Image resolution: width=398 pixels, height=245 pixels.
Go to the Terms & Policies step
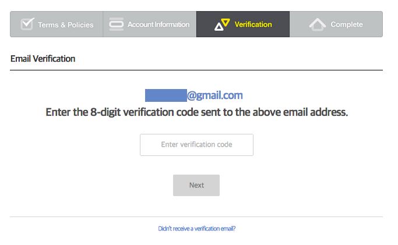[65, 25]
